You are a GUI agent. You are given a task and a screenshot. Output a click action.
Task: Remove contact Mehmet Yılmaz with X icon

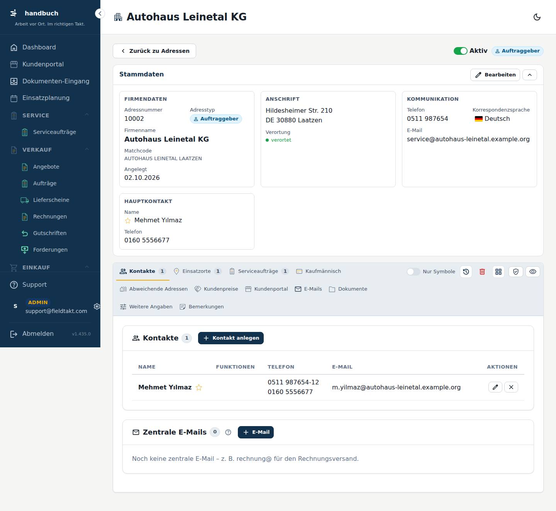point(511,387)
